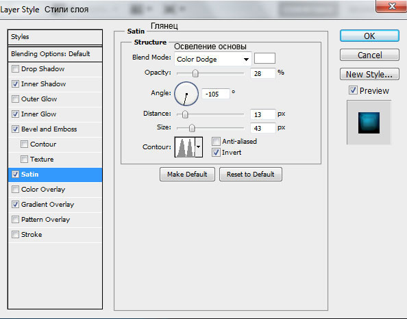
Task: Click the New Style button
Action: coord(369,74)
